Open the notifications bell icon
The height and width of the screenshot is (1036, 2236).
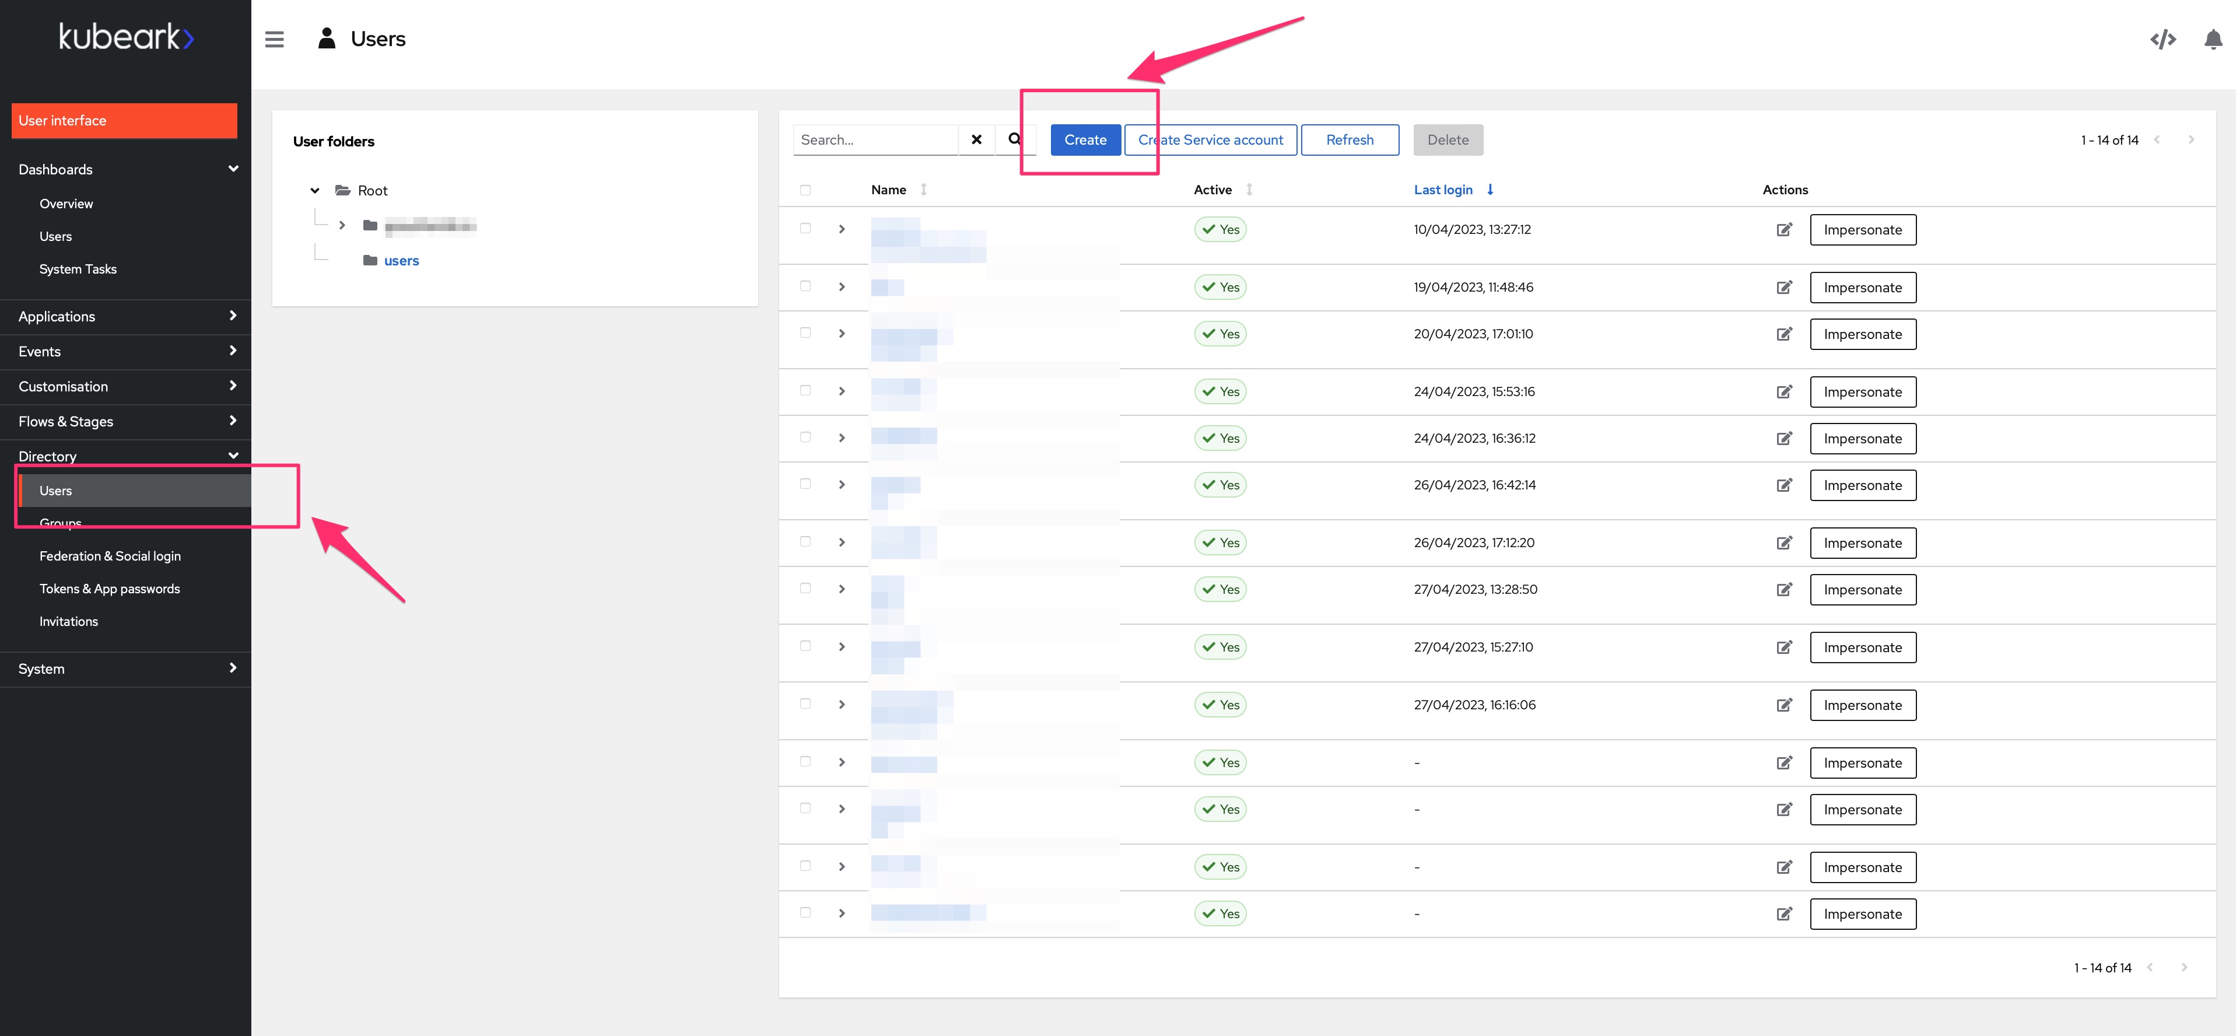tap(2213, 39)
